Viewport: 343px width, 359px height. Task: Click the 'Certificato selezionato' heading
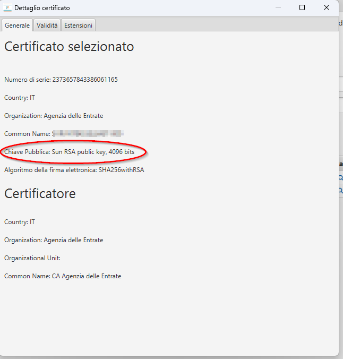pos(69,47)
